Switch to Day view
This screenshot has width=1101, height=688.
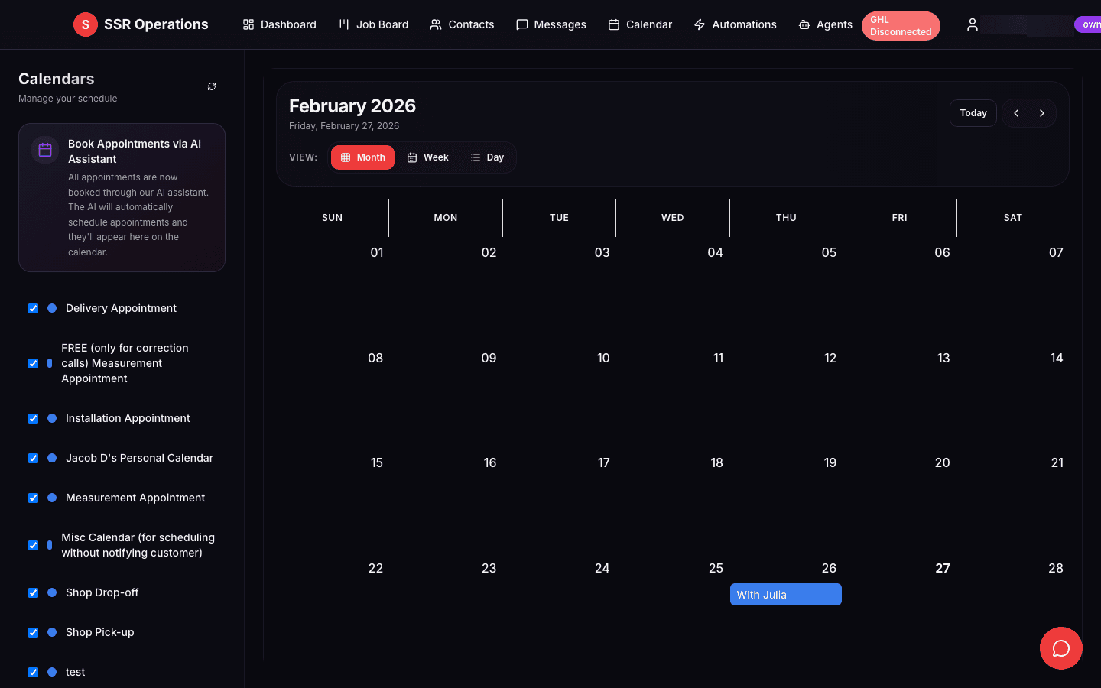(x=487, y=157)
